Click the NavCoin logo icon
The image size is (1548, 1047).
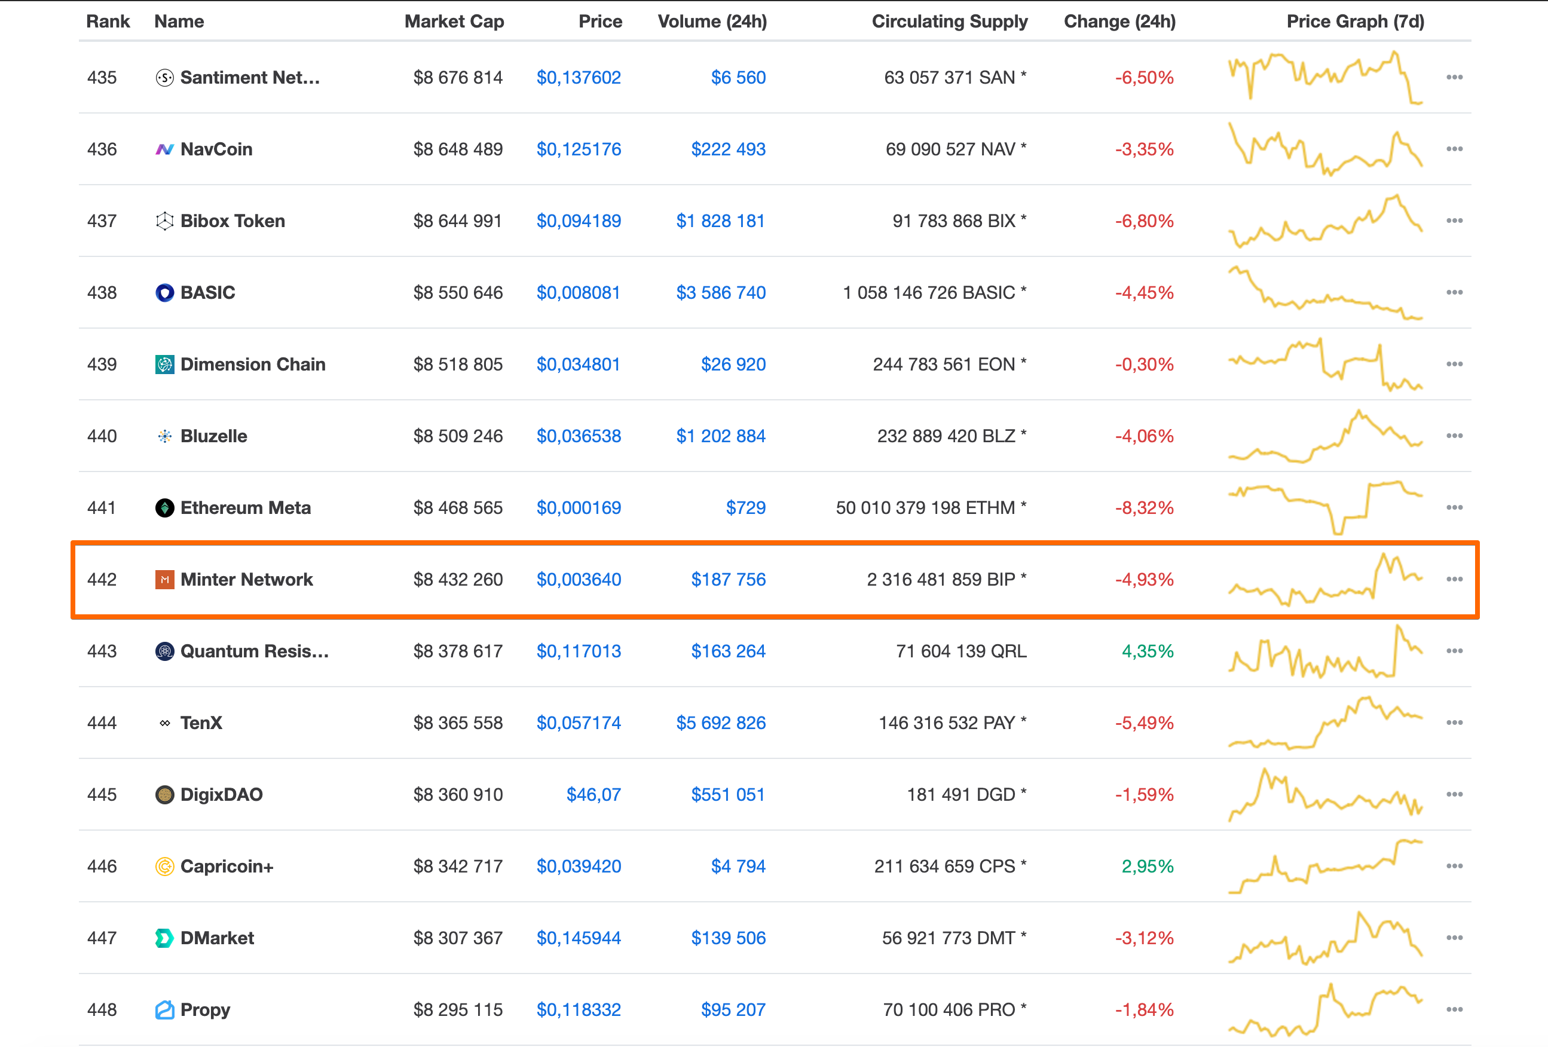click(164, 149)
